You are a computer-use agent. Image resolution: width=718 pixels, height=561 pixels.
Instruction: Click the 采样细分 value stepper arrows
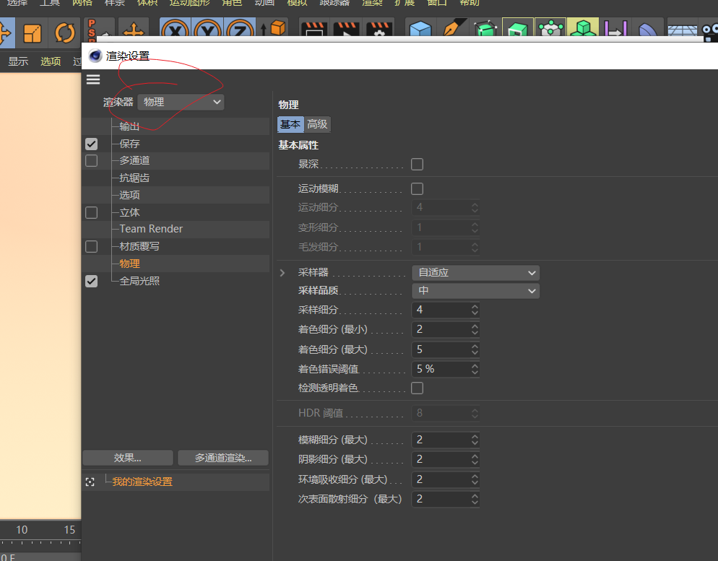pos(475,310)
